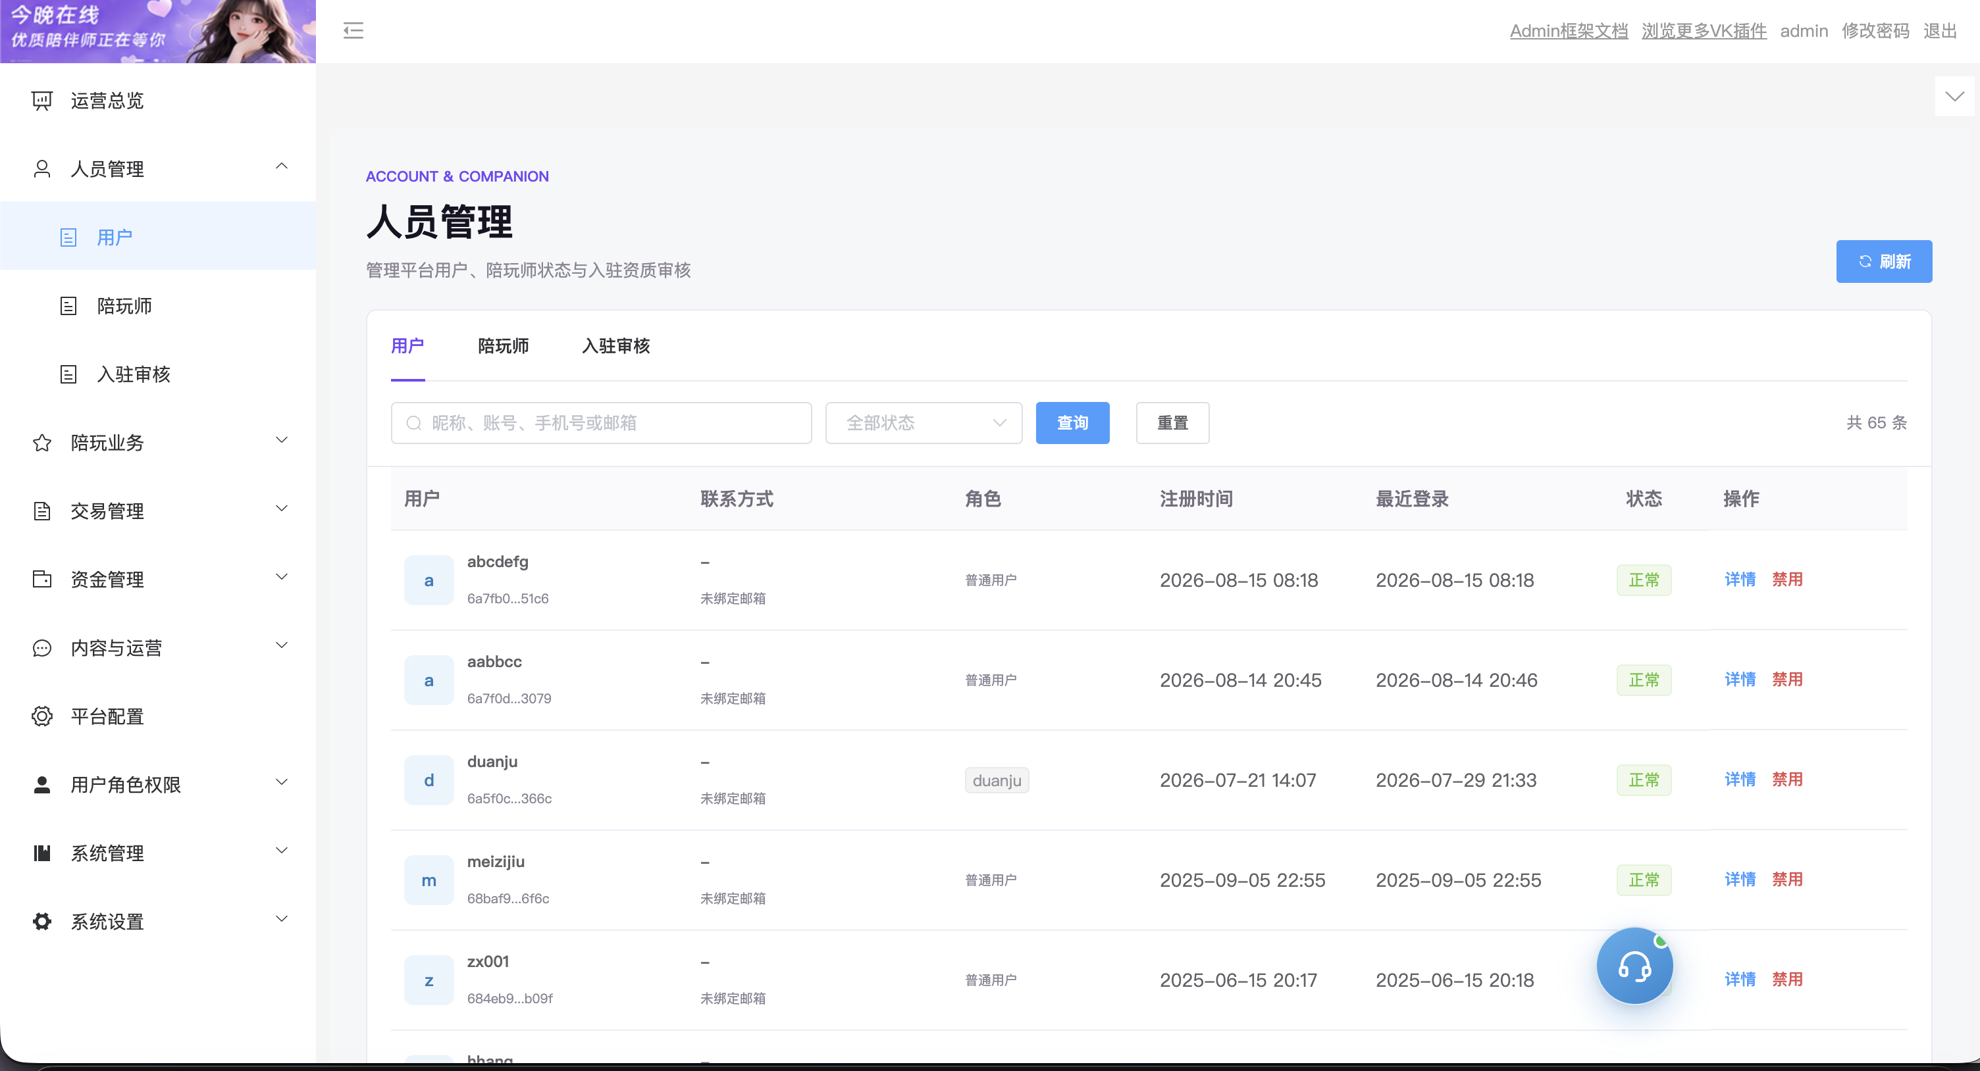Open the 全部状态 status dropdown
The image size is (1980, 1071).
(x=924, y=422)
